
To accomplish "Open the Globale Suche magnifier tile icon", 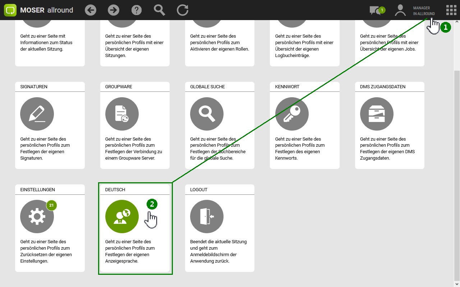I will coord(207,114).
